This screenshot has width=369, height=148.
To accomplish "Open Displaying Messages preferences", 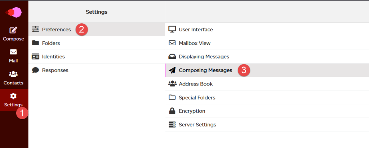I will (267, 56).
